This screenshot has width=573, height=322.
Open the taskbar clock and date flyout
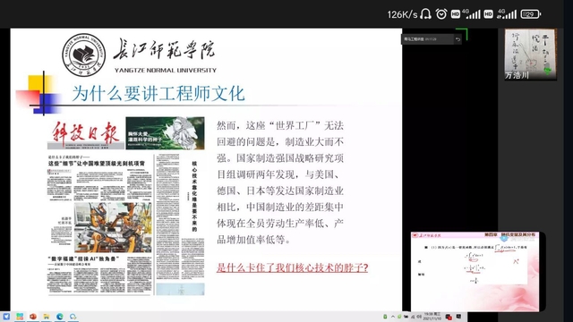pos(432,317)
